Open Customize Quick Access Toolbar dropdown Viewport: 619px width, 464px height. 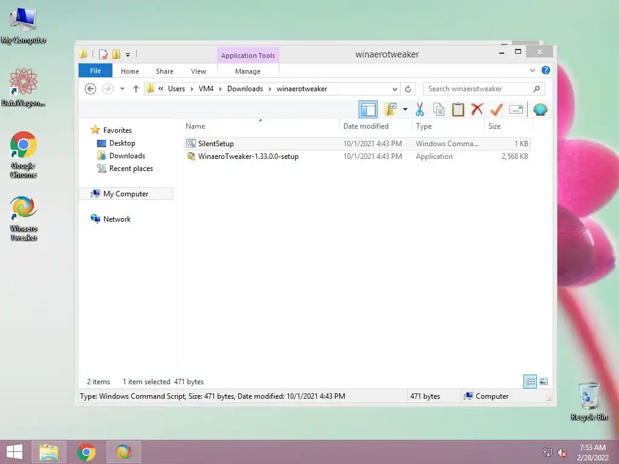(128, 55)
